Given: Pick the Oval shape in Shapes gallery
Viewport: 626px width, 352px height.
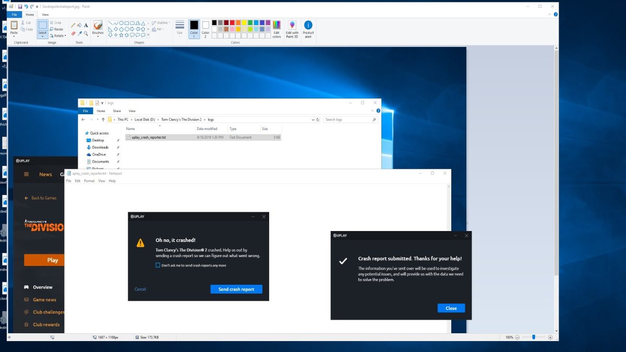Looking at the screenshot, I should 121,23.
